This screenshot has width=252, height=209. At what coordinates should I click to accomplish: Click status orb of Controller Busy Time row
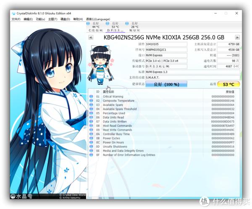click(x=91, y=134)
